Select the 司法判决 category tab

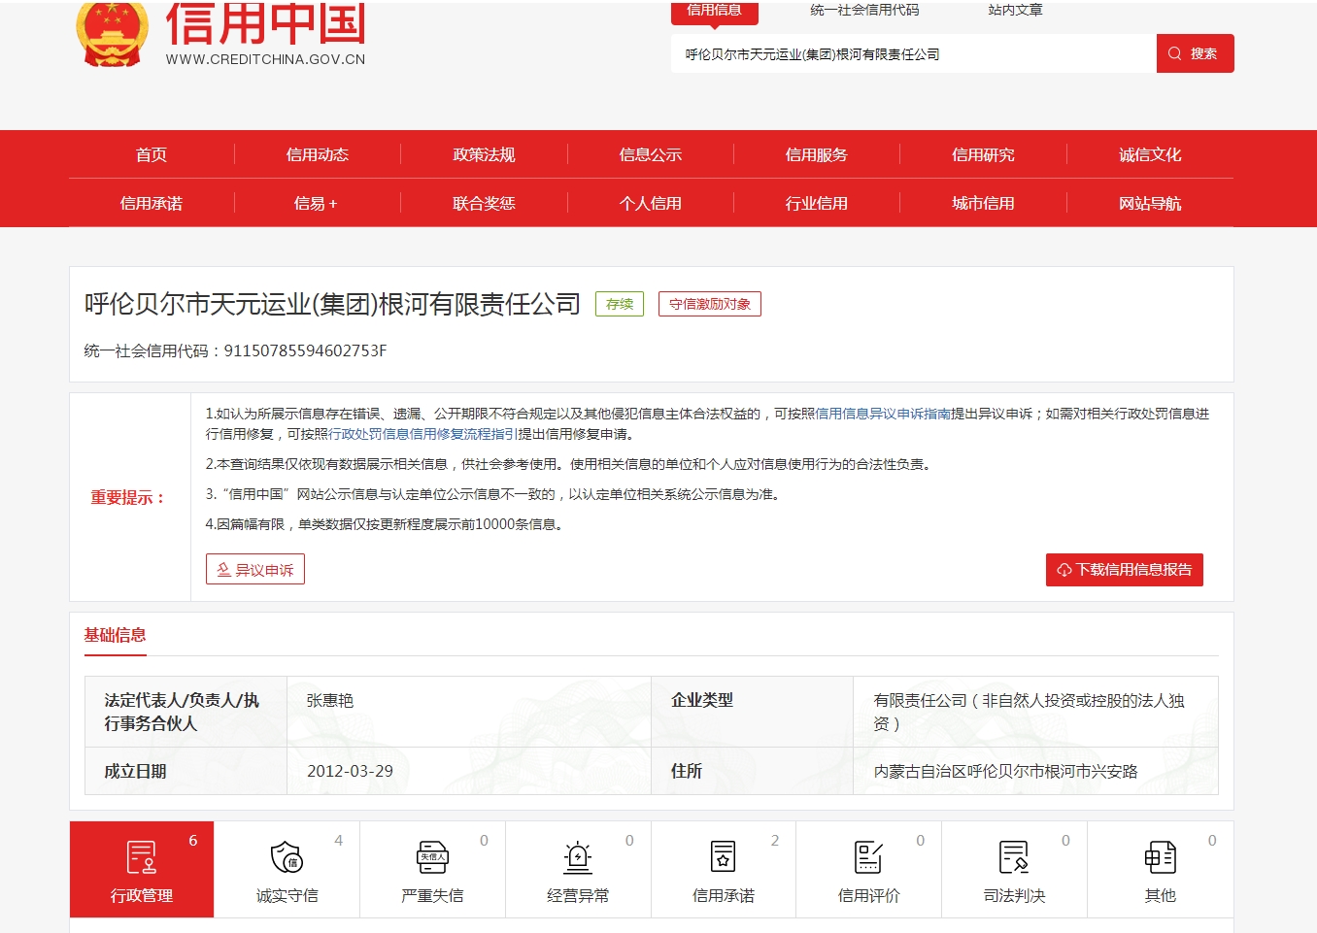pos(1014,869)
